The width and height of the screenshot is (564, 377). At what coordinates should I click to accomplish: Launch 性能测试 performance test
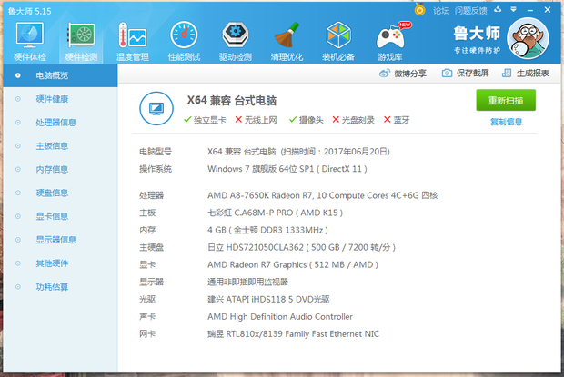(x=184, y=41)
